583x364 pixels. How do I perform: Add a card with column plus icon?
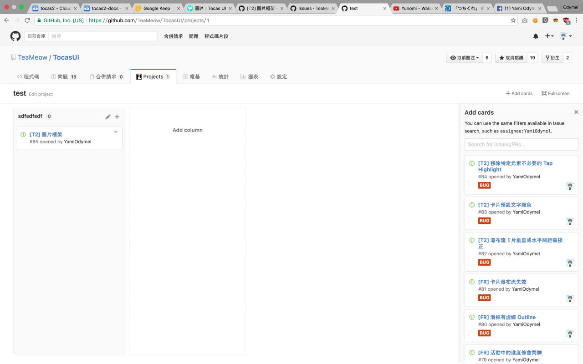[x=117, y=117]
